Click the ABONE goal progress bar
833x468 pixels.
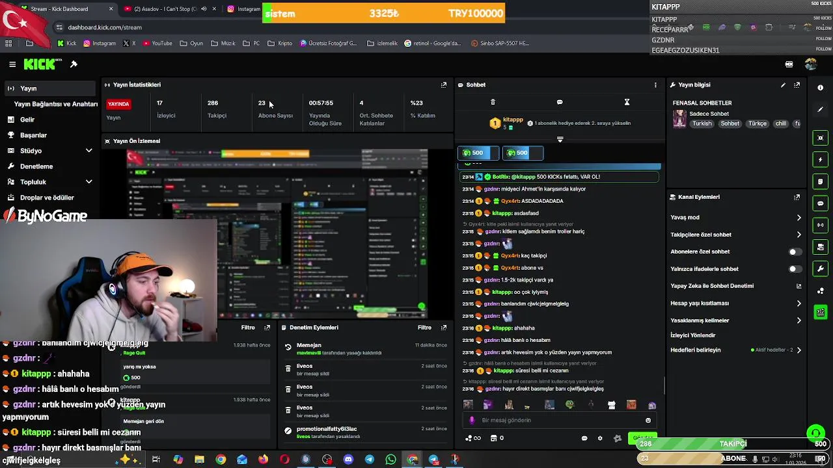733,458
